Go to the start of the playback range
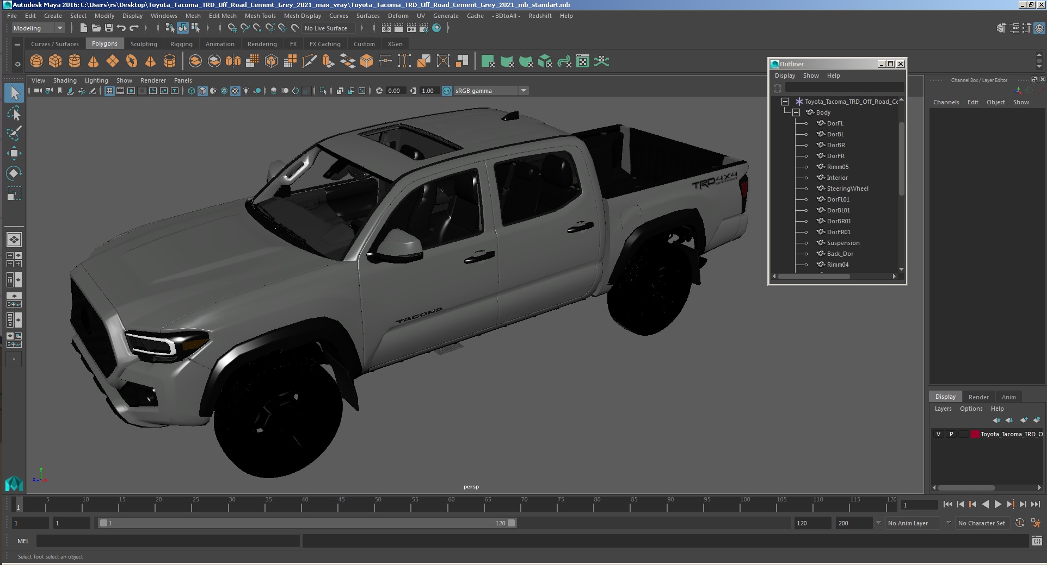This screenshot has width=1047, height=565. [x=947, y=504]
